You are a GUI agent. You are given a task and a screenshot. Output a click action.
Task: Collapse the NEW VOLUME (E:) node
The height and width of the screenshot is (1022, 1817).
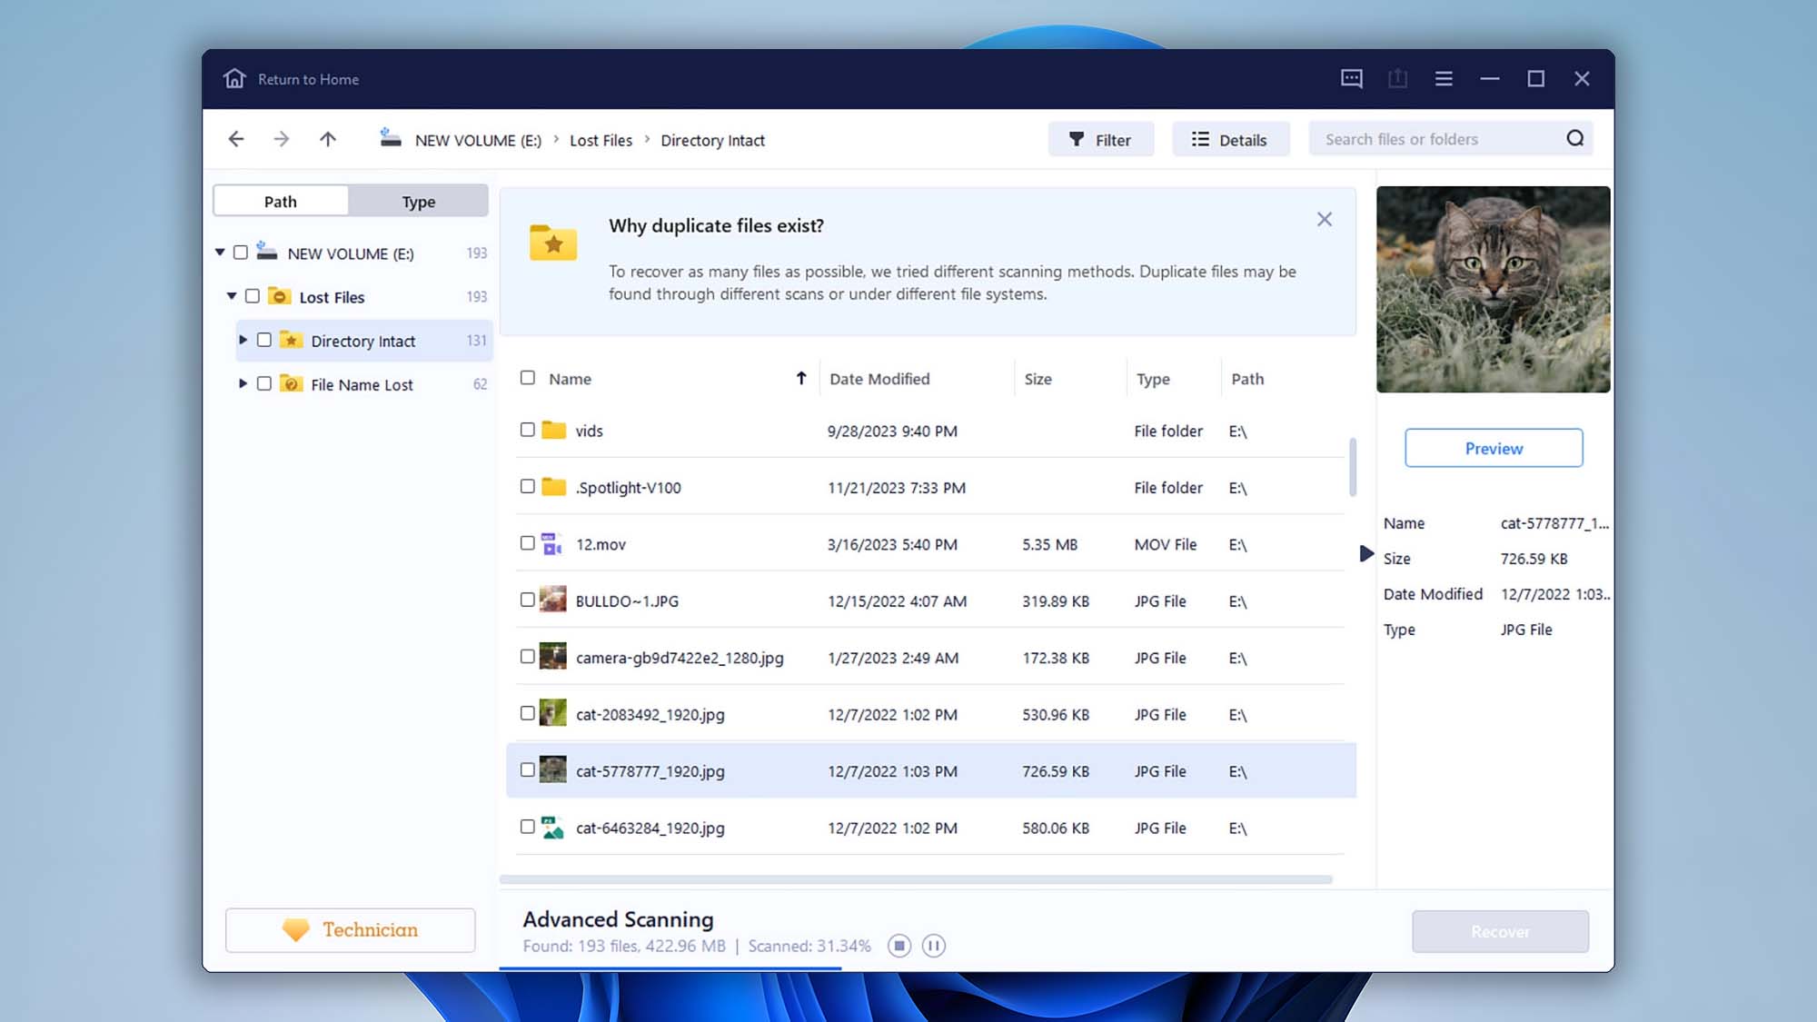coord(219,253)
